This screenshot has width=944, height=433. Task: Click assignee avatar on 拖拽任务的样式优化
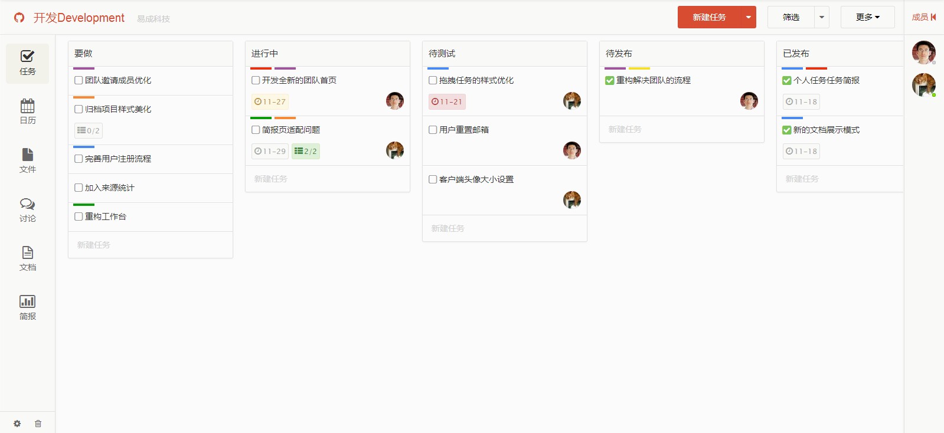coord(572,101)
